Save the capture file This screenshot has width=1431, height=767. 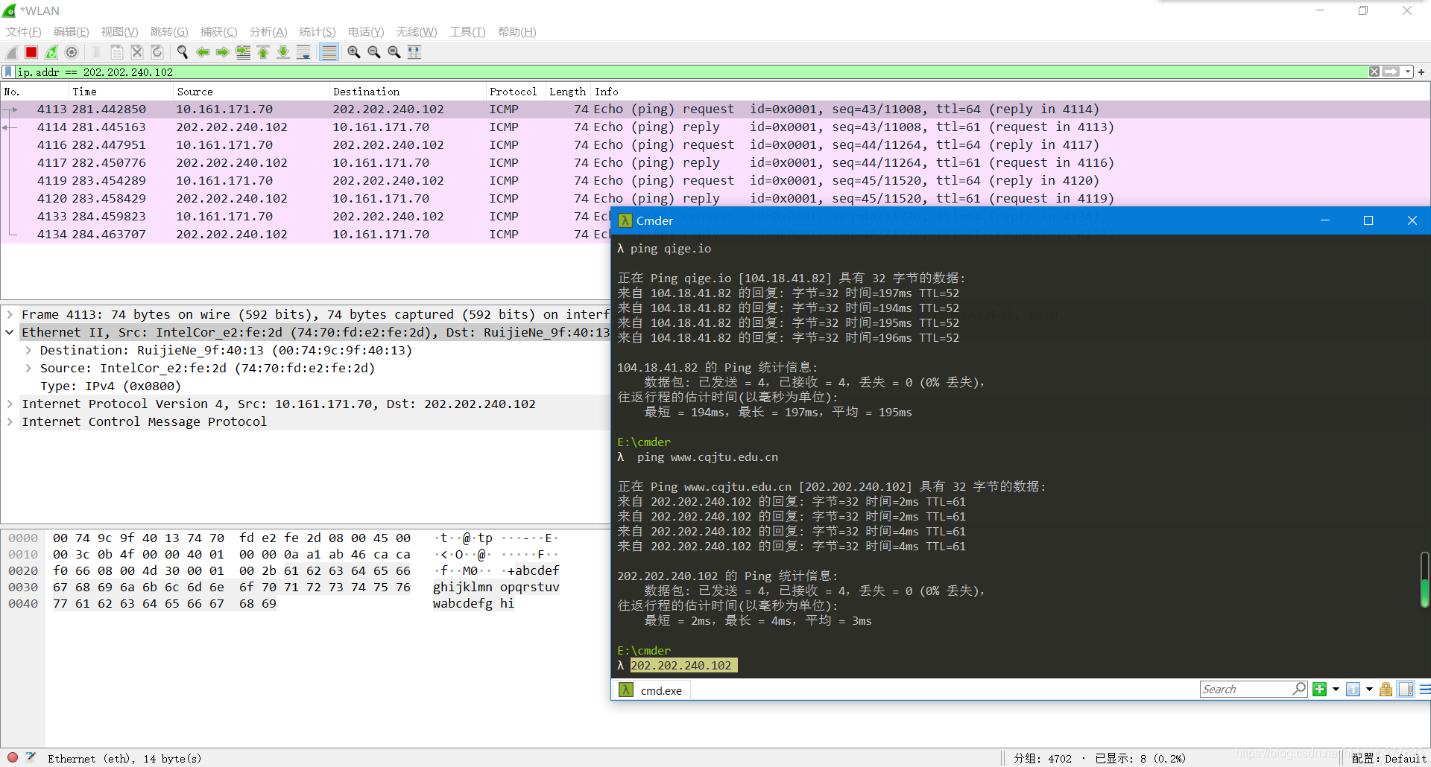[x=117, y=52]
